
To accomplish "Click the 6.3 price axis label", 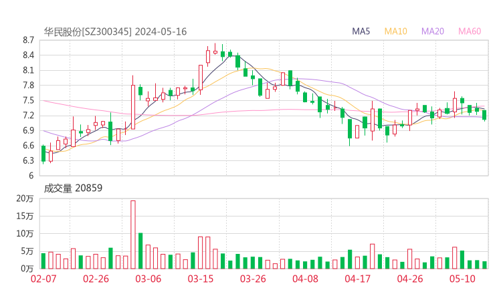I will coord(28,160).
